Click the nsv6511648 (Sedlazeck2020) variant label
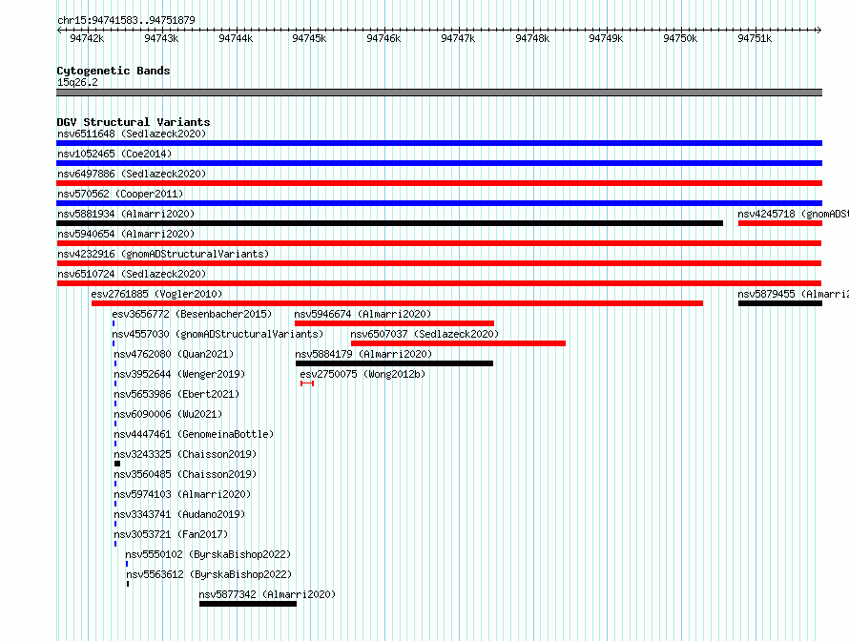Image resolution: width=849 pixels, height=641 pixels. pos(132,134)
